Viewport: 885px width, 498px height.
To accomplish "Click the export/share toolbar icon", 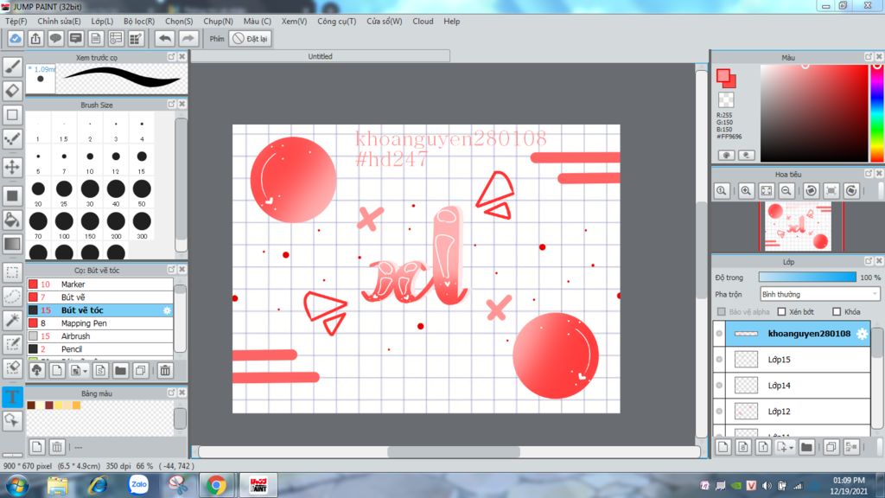I will (35, 38).
